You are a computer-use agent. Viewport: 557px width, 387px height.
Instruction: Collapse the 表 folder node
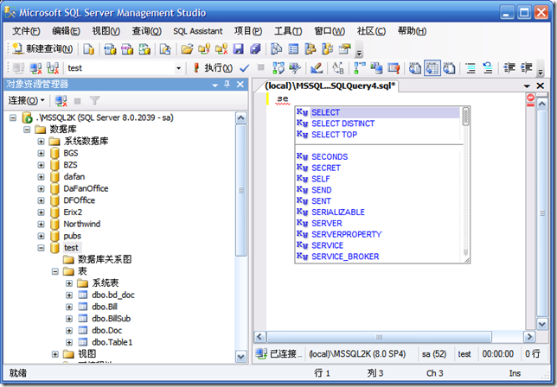pos(55,272)
